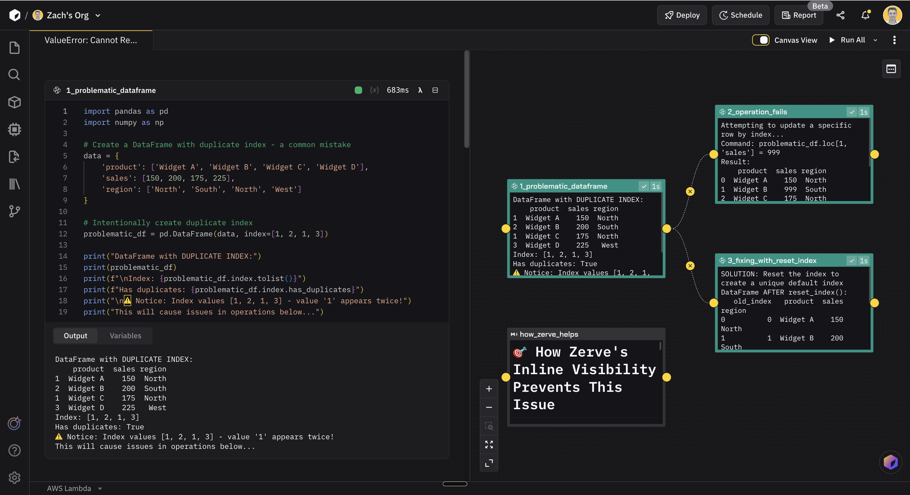This screenshot has width=910, height=495.
Task: Toggle the Canvas View switch
Action: (x=761, y=40)
